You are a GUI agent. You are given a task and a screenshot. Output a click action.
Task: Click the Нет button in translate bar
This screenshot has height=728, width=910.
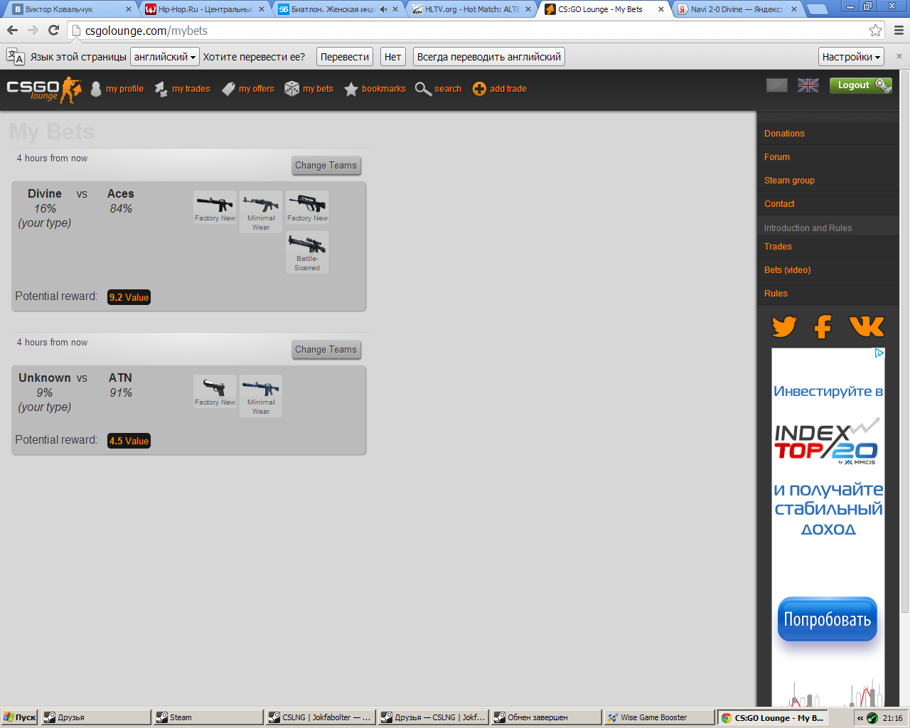tap(392, 57)
